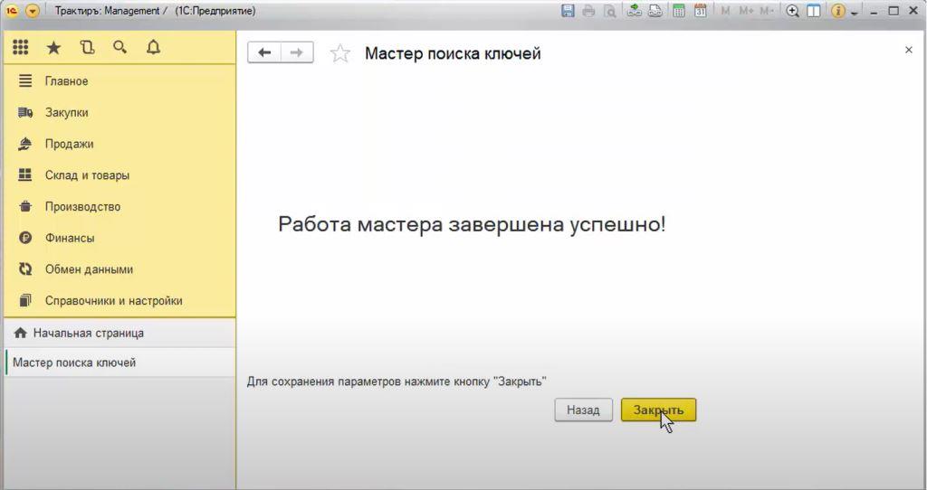This screenshot has width=927, height=490.
Task: Open the functions menu grid icon
Action: pos(20,48)
